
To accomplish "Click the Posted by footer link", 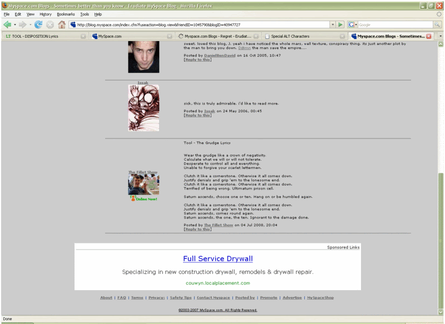I will click(245, 298).
